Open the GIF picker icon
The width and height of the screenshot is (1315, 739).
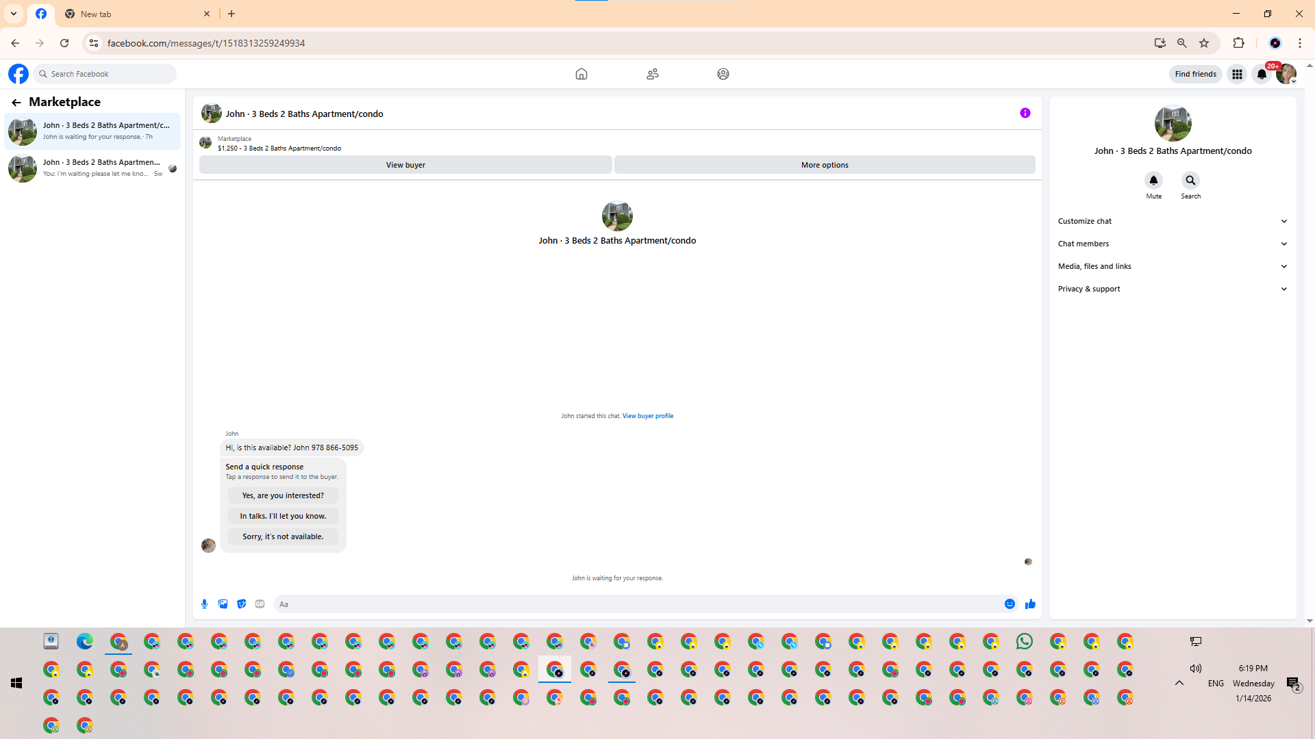[x=260, y=604]
